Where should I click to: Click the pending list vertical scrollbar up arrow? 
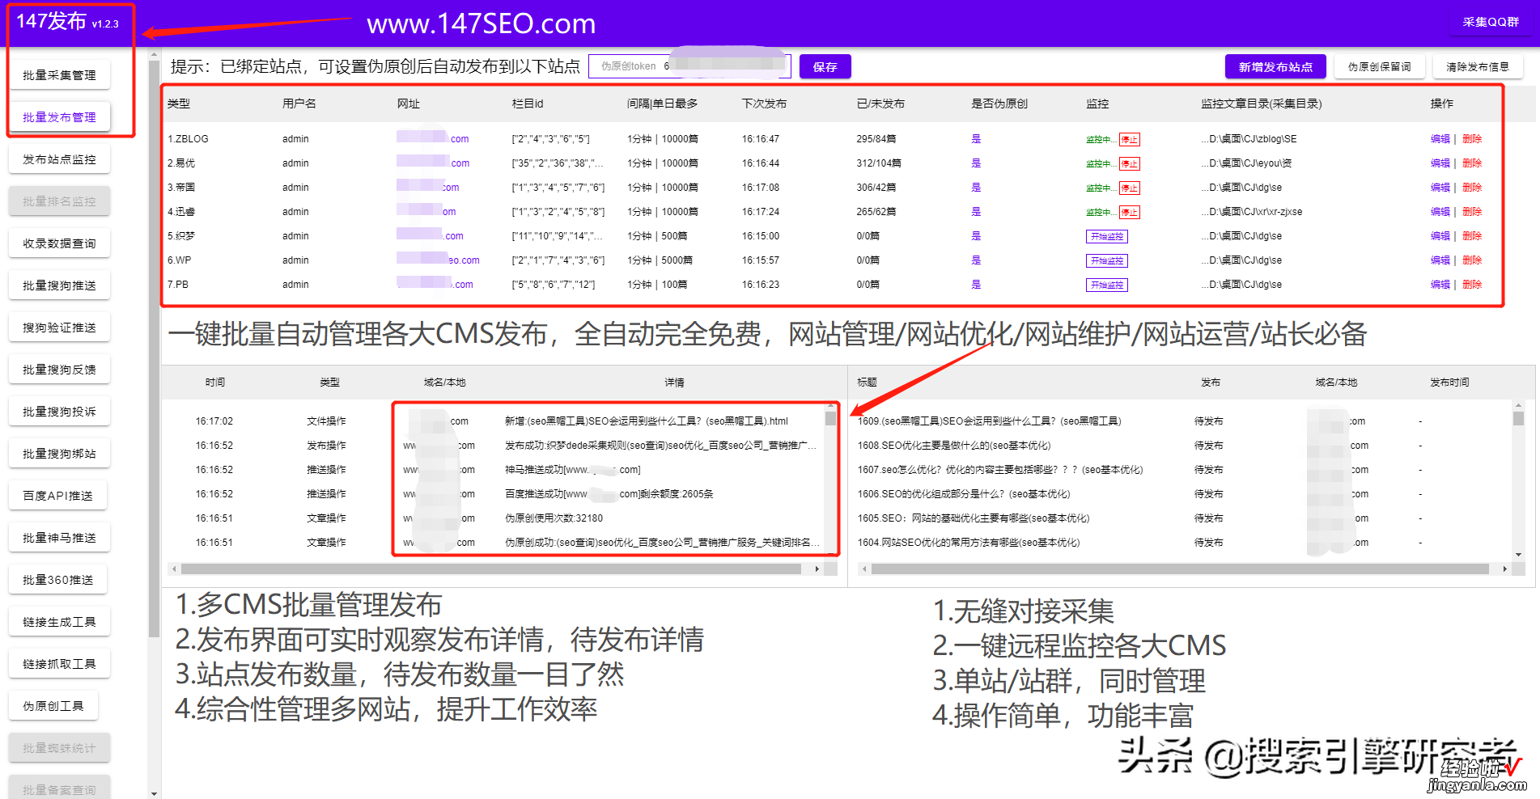tap(1518, 405)
